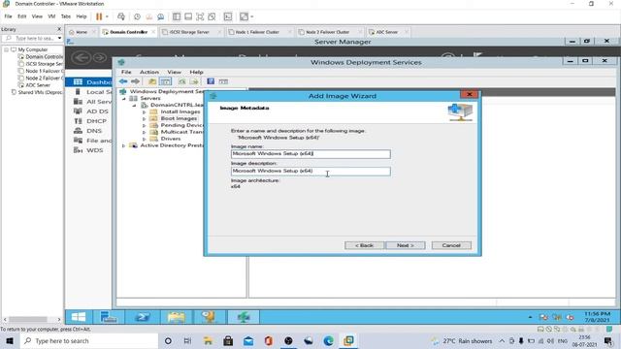The width and height of the screenshot is (621, 349).
Task: Click the WDS toolbar Back arrow
Action: tap(123, 81)
